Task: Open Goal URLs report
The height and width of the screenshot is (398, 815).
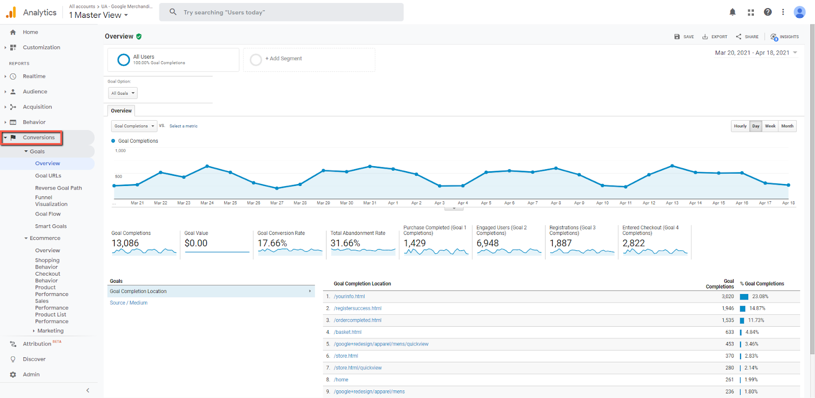Action: pos(48,176)
